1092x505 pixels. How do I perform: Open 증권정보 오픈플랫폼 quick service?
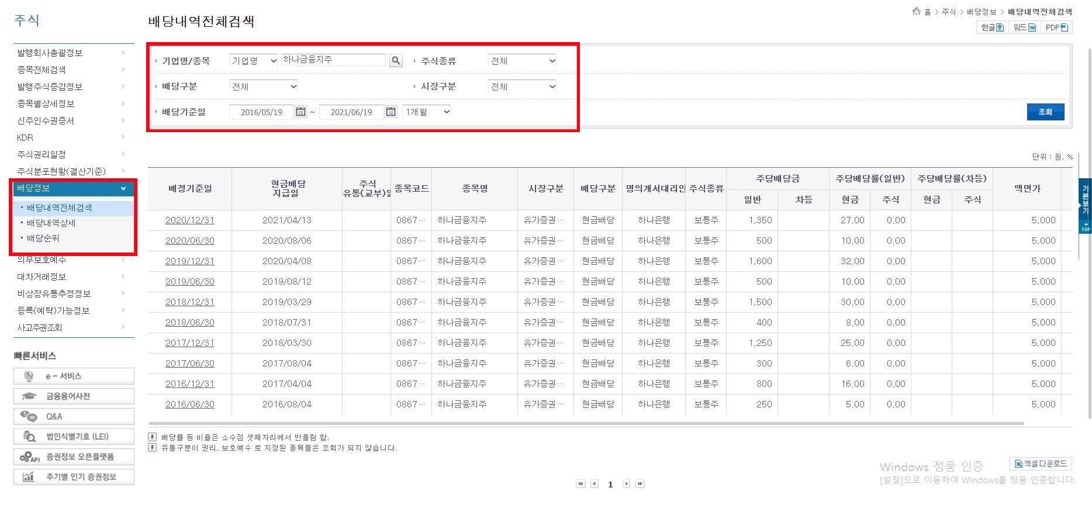tap(74, 456)
